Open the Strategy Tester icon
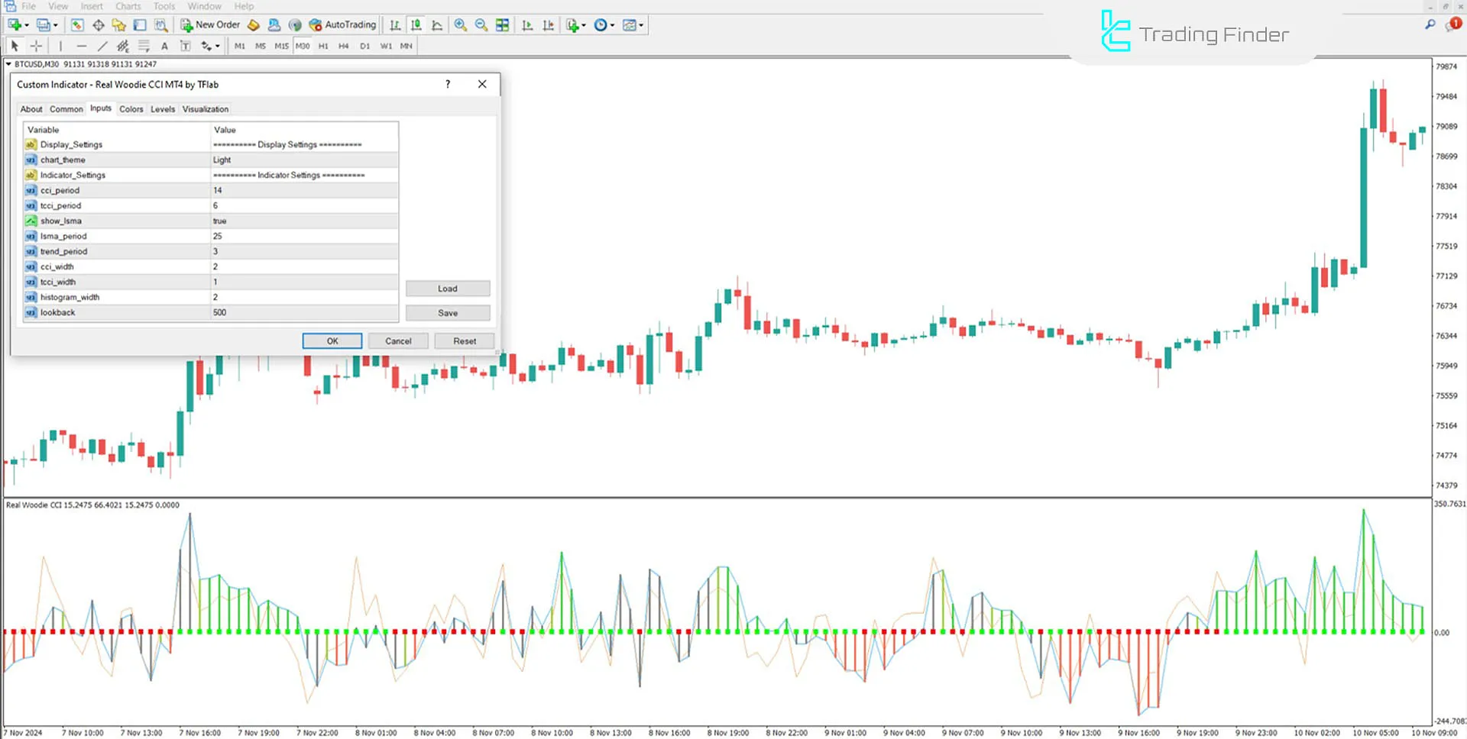This screenshot has width=1467, height=739. coord(161,24)
